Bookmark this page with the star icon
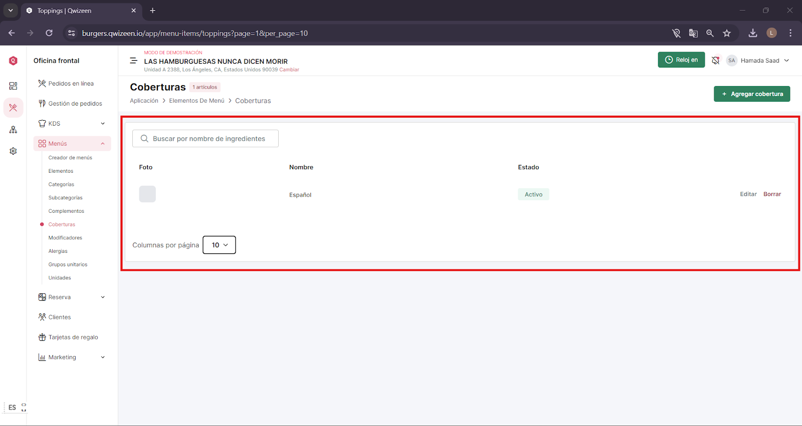802x426 pixels. click(727, 33)
